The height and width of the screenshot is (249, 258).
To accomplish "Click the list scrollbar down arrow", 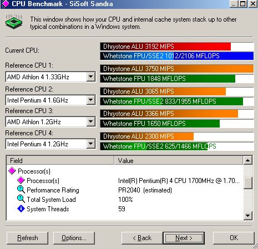I will [248, 215].
